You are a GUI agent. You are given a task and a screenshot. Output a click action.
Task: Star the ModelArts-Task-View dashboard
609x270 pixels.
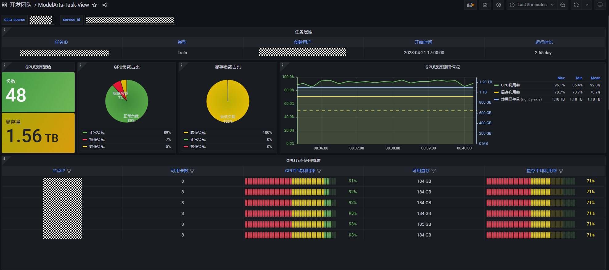pos(94,5)
